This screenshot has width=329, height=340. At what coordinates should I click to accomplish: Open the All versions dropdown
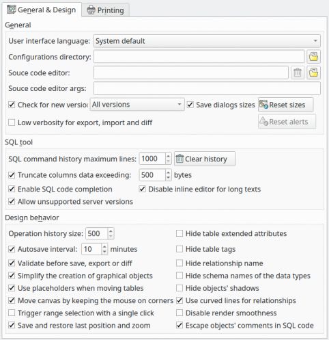[137, 105]
